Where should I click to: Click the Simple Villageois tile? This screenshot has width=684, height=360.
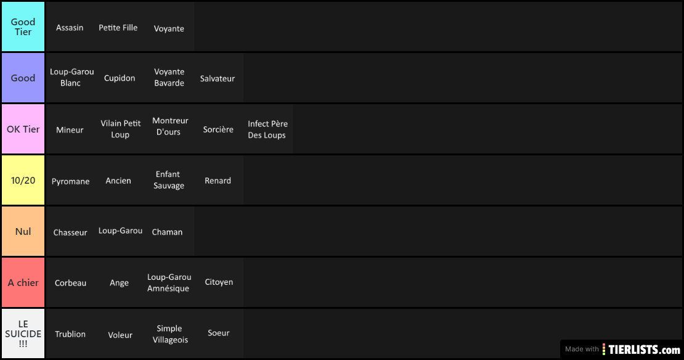[x=169, y=333]
